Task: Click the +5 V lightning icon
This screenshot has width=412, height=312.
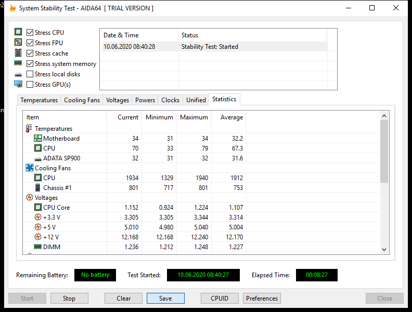Action: coord(38,227)
